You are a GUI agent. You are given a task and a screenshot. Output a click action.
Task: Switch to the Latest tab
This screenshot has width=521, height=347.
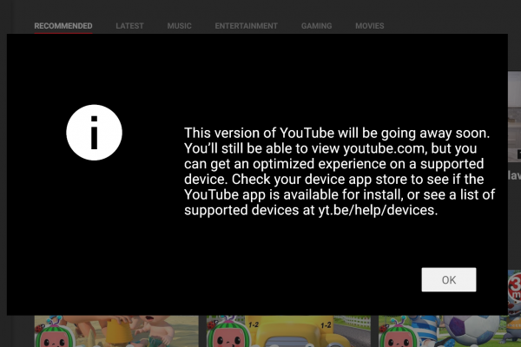[129, 26]
